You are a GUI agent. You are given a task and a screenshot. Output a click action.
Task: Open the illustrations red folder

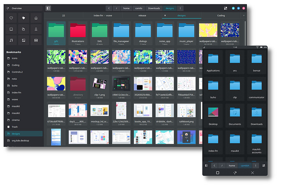click(77, 32)
